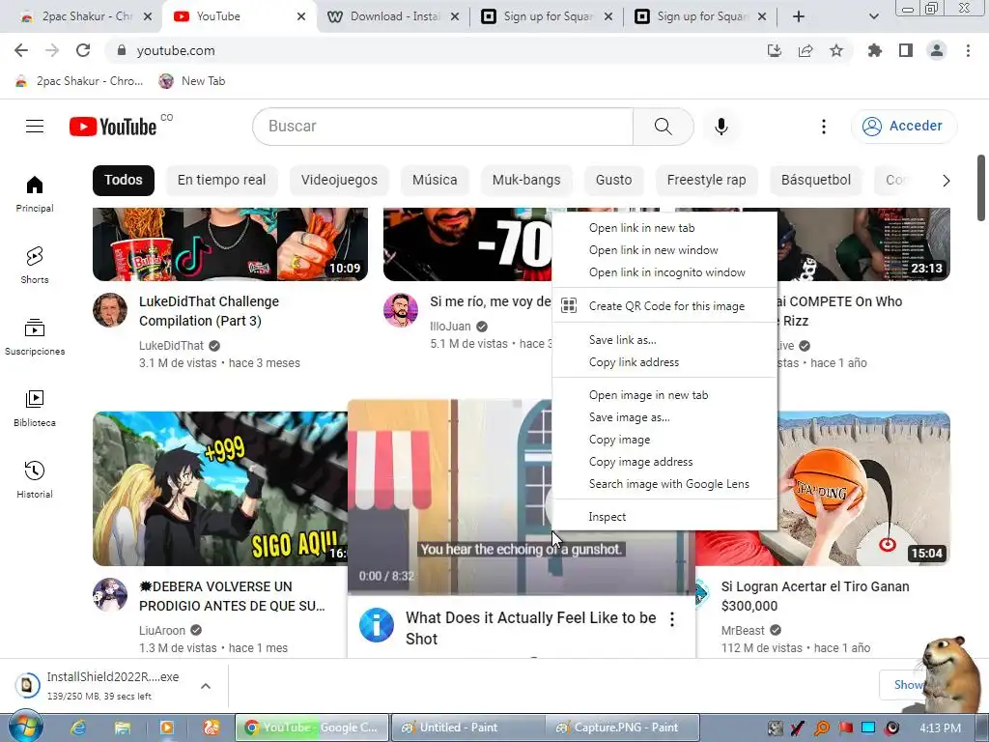This screenshot has height=742, width=989.
Task: Launch Internet Explorer from taskbar
Action: click(x=78, y=728)
